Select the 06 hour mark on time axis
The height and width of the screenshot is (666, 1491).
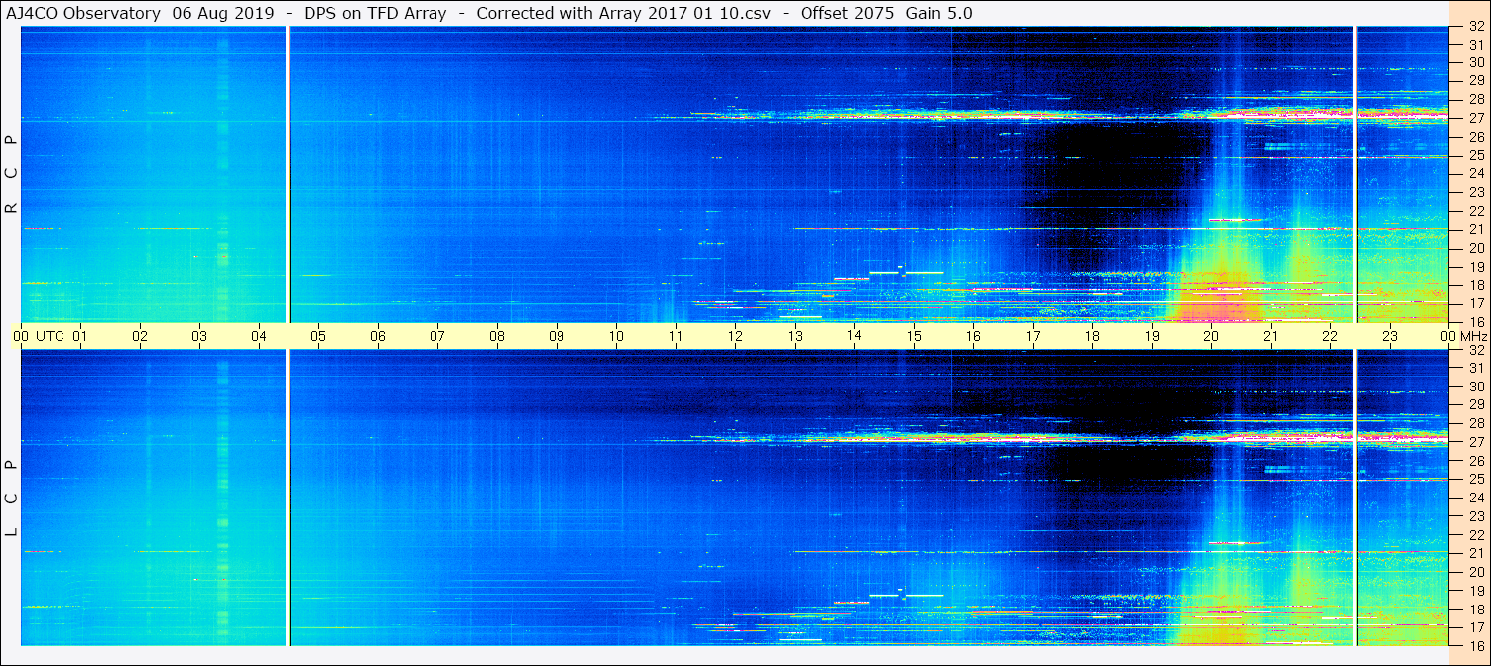(378, 336)
